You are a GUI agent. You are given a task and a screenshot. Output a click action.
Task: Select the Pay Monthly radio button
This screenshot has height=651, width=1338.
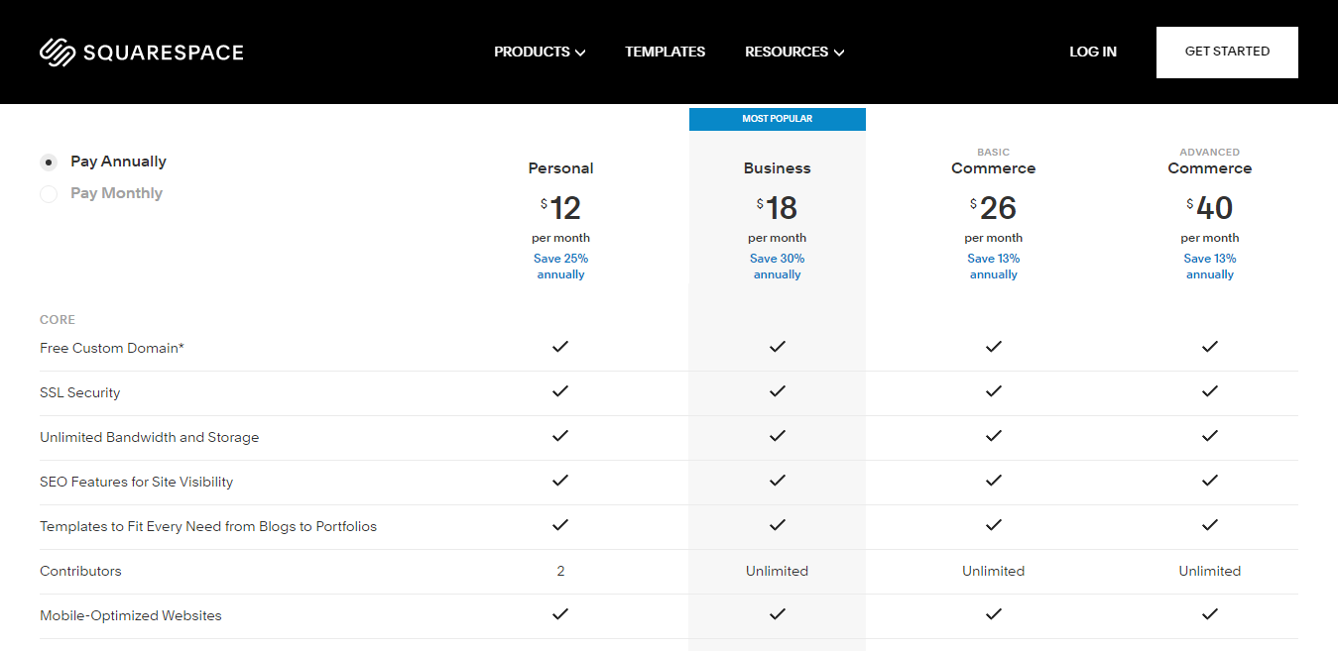49,193
